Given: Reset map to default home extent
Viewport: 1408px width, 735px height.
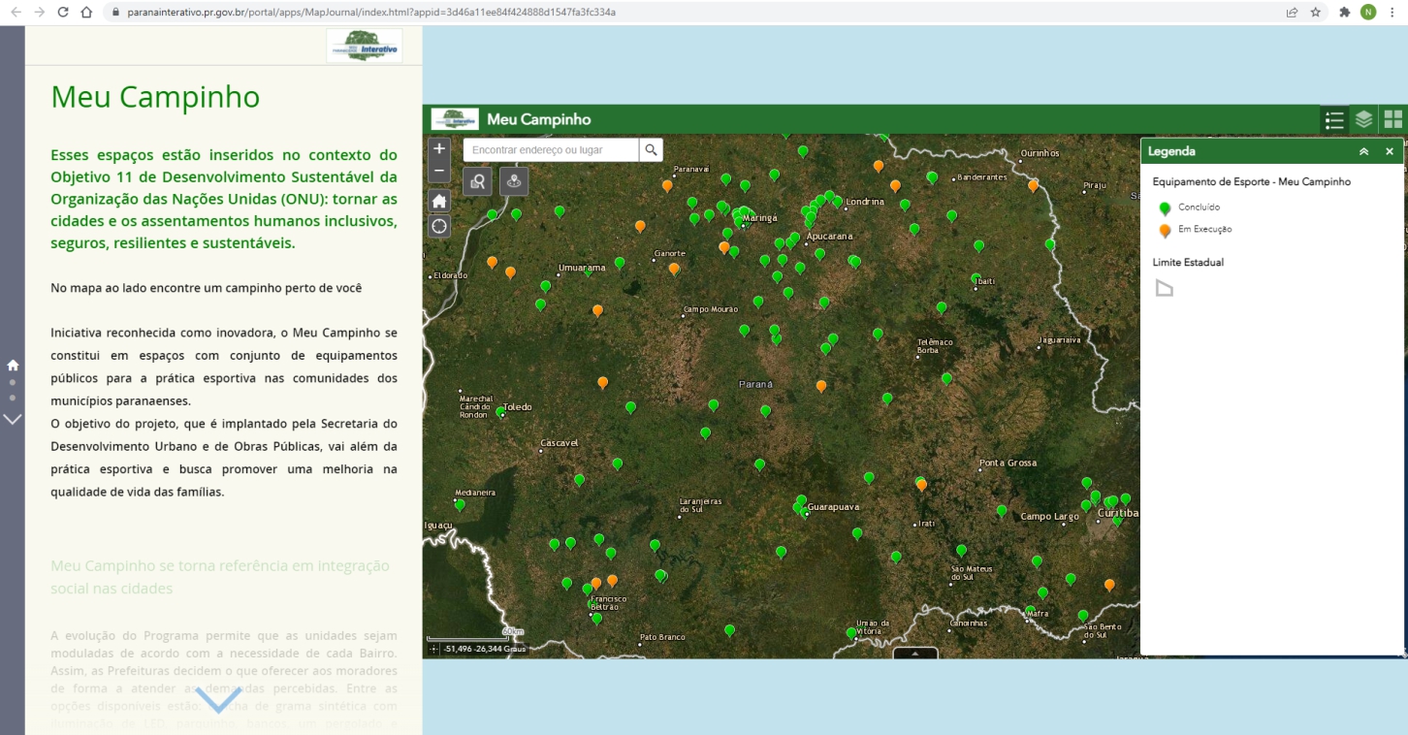Looking at the screenshot, I should tap(439, 201).
